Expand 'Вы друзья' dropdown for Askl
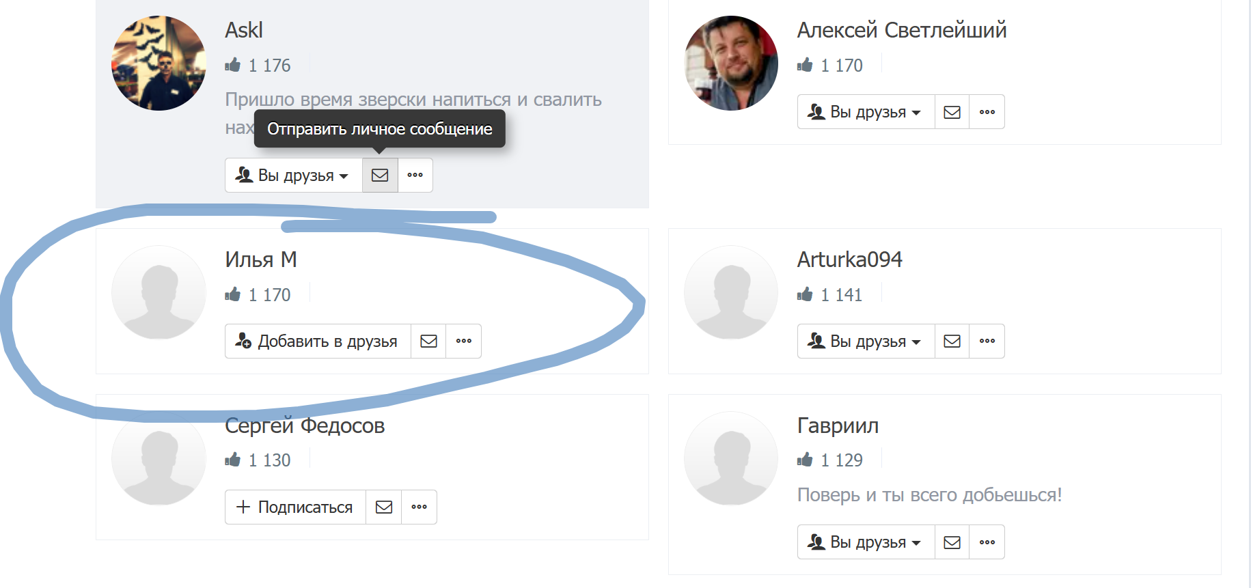 (x=293, y=176)
